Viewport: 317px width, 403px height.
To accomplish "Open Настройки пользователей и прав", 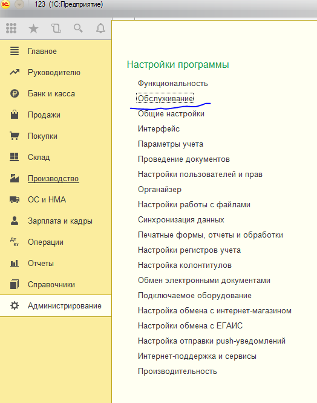I will (x=200, y=174).
